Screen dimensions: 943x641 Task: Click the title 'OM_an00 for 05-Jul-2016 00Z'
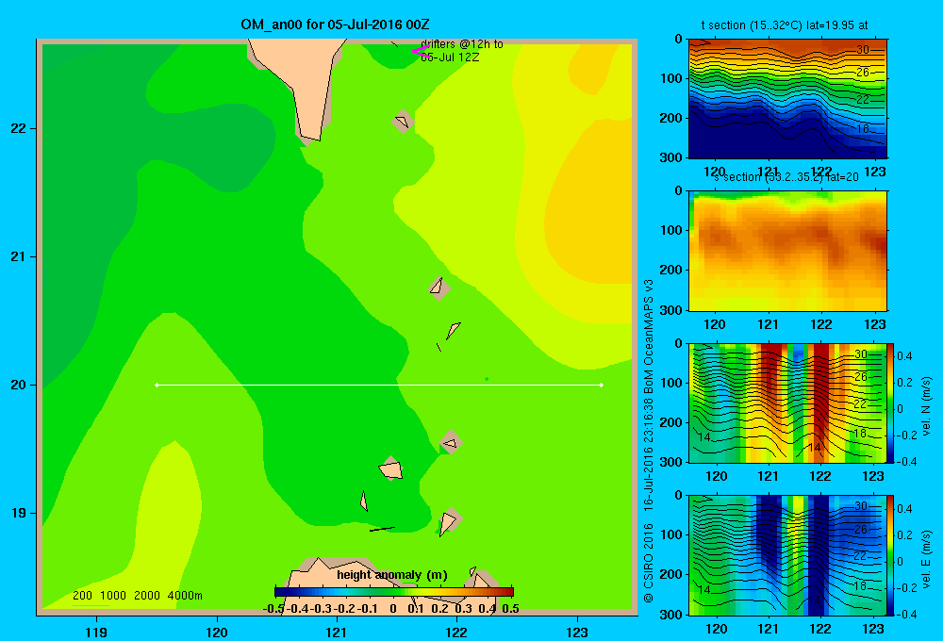(x=335, y=25)
